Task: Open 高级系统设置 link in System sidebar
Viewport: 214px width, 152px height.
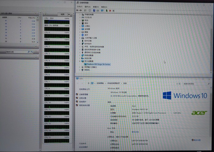Action: pos(84,105)
